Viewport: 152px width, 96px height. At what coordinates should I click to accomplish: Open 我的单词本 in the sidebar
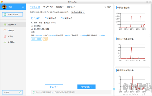pos(13,25)
